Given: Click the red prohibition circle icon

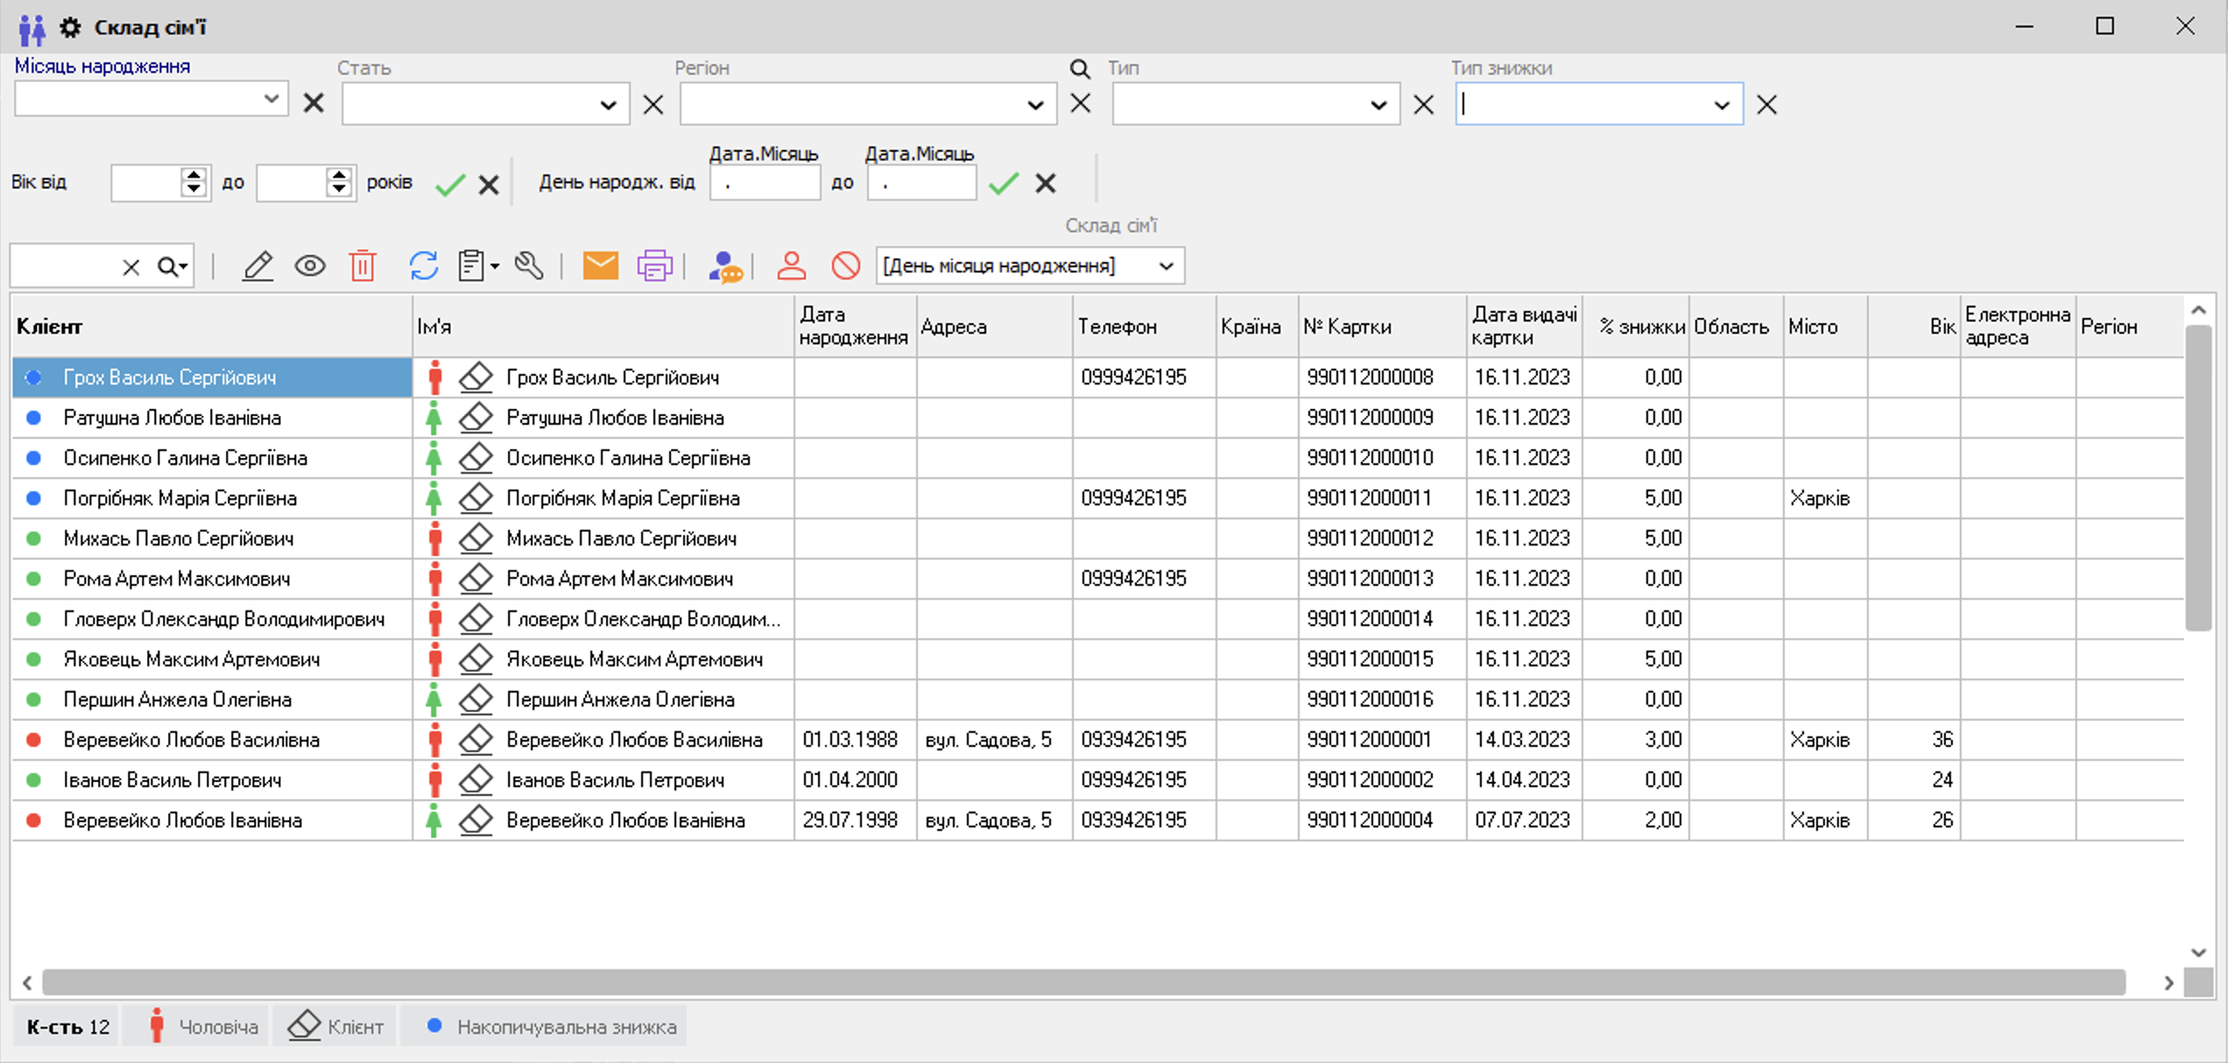Looking at the screenshot, I should click(845, 265).
